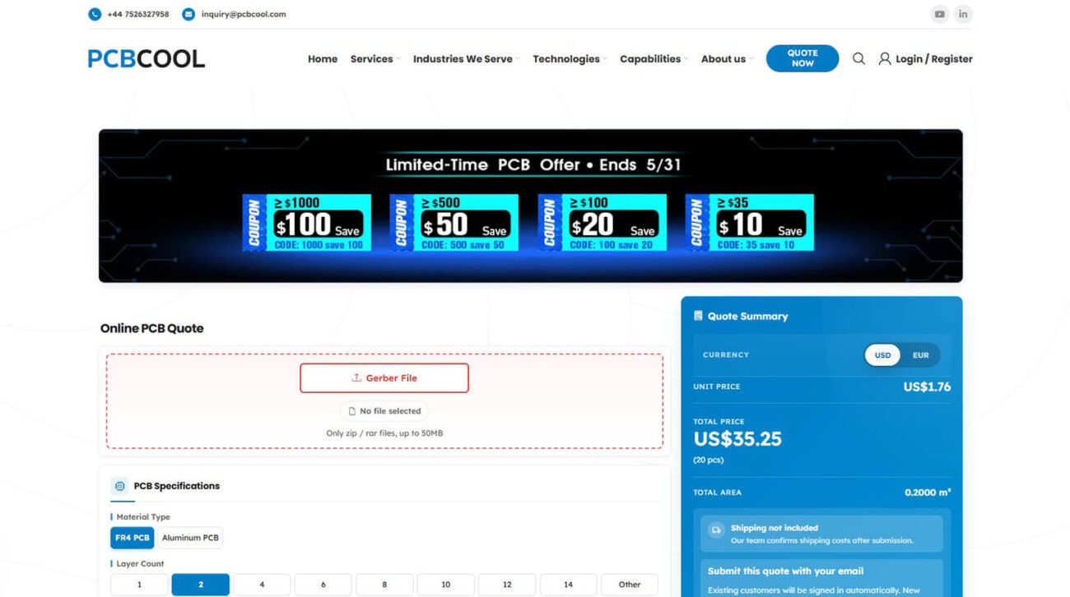The height and width of the screenshot is (597, 1070).
Task: Select layer count 1
Action: 139,585
